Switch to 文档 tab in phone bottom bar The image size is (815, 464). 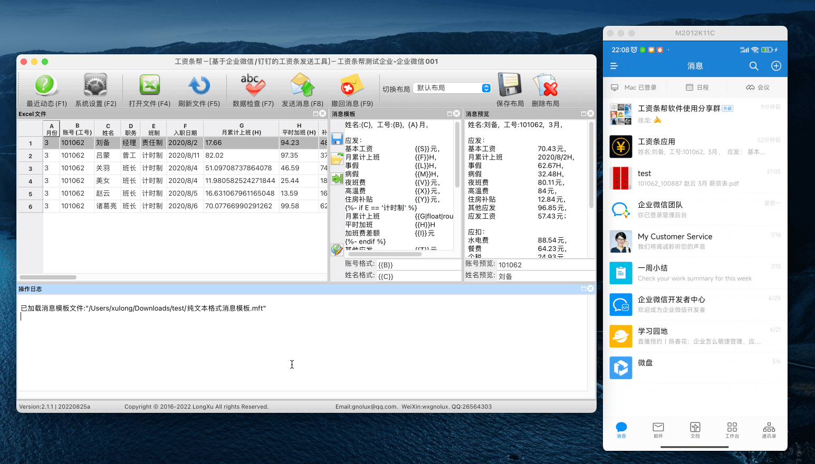pyautogui.click(x=695, y=430)
